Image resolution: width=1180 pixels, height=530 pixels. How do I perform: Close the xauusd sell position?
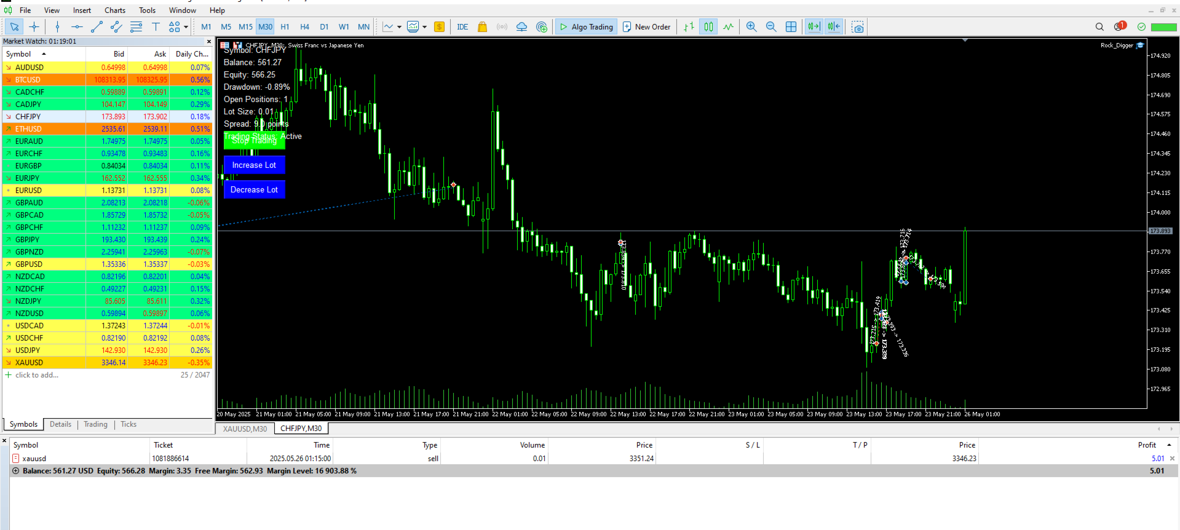(1172, 459)
